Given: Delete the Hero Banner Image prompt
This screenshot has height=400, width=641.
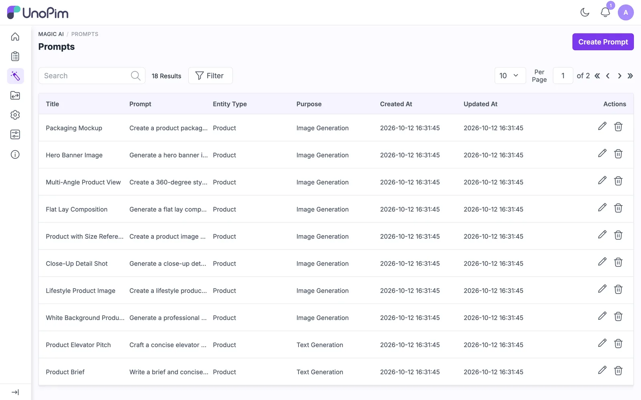Looking at the screenshot, I should click(618, 154).
